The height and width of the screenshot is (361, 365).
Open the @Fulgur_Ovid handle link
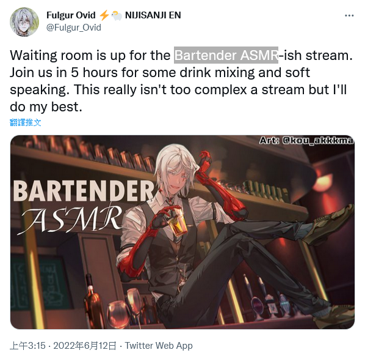coord(74,28)
